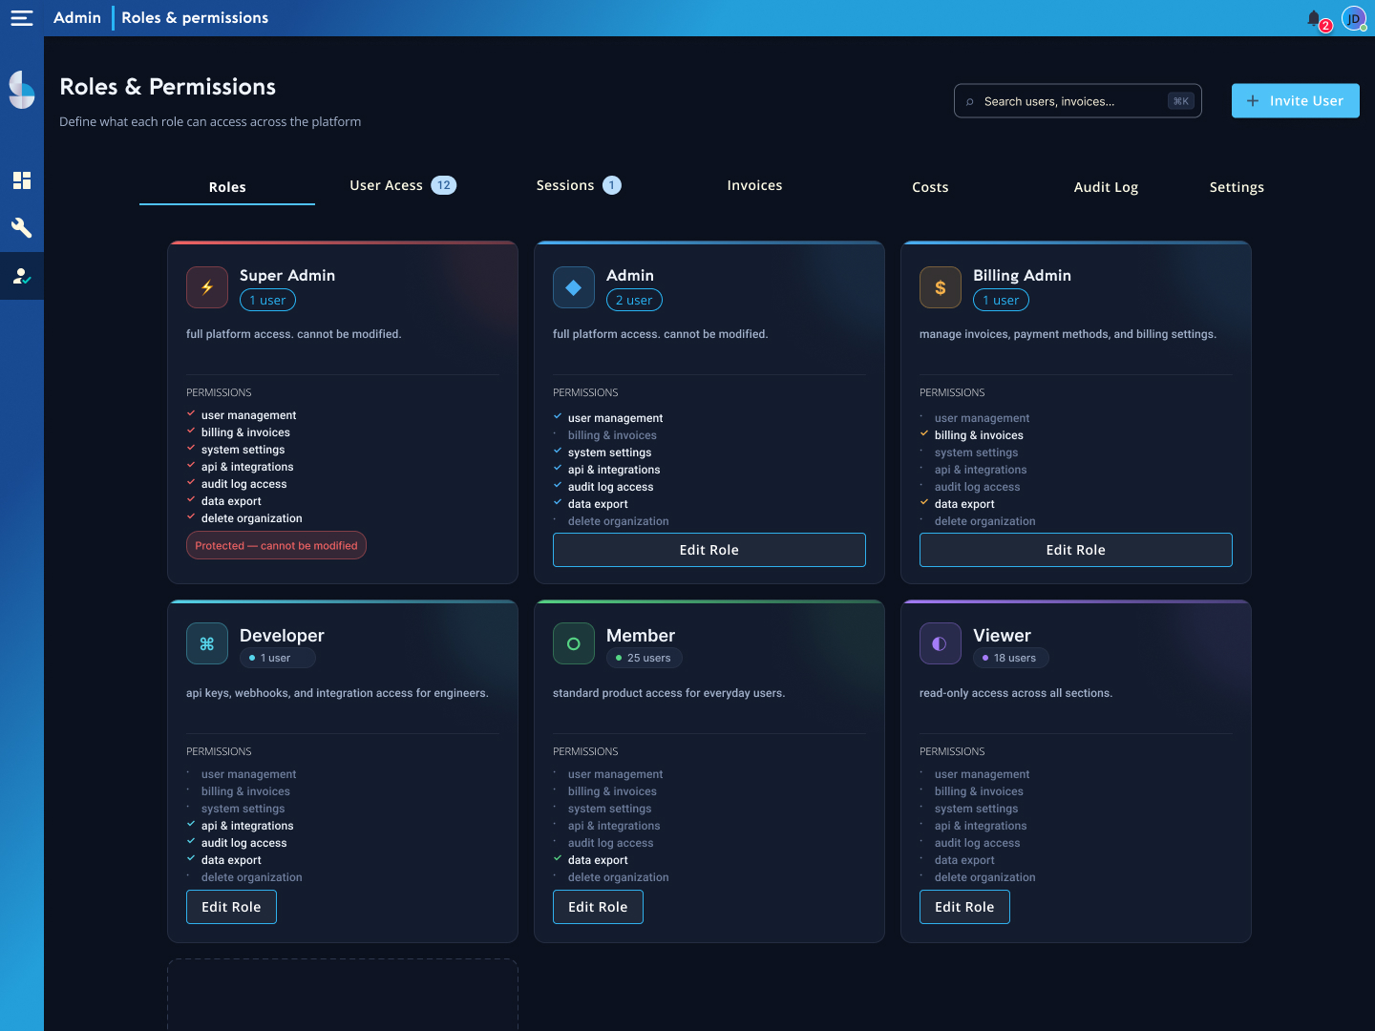Switch to the Roles tab
The image size is (1375, 1031).
(x=227, y=187)
